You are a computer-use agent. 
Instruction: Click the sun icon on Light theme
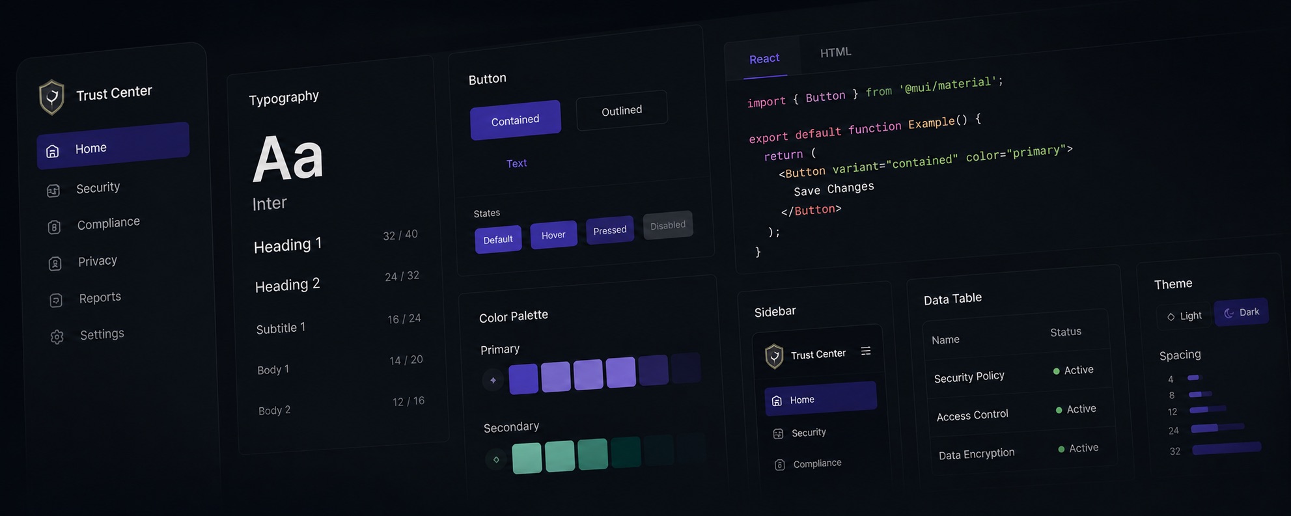coord(1171,317)
